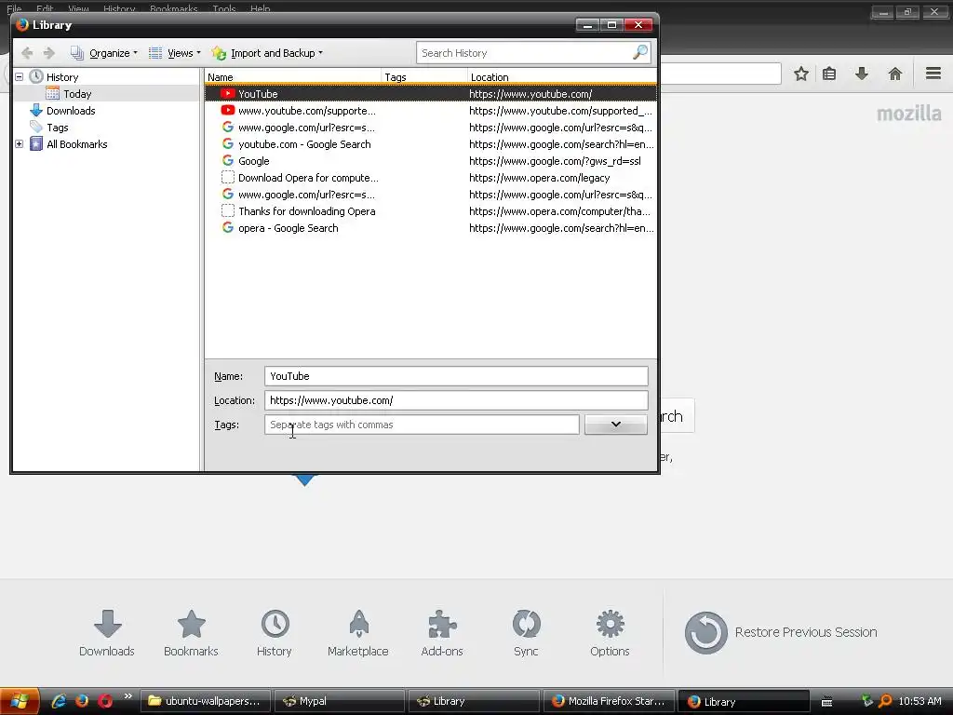
Task: Click Restore Previous Session button
Action: pyautogui.click(x=781, y=632)
